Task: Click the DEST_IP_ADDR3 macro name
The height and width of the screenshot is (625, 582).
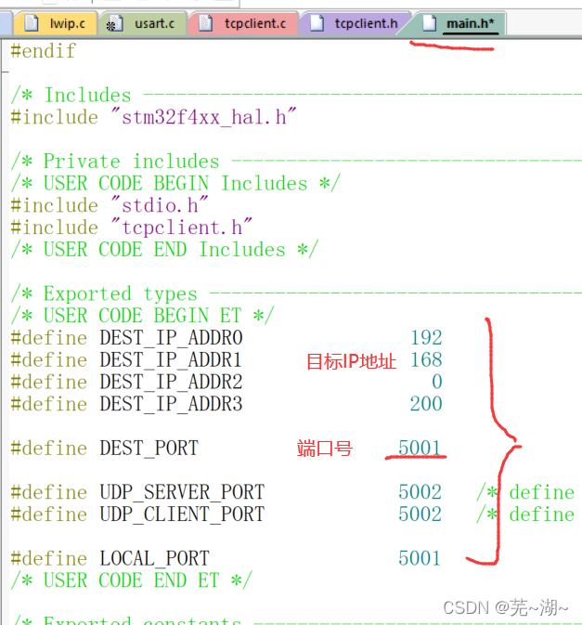Action: [171, 404]
